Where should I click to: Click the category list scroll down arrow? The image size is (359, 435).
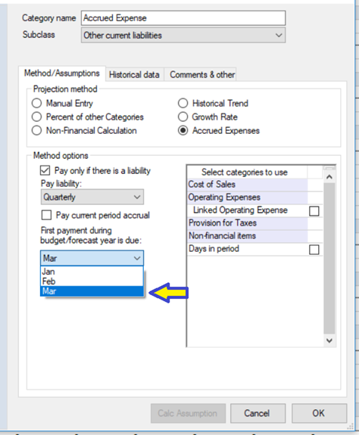(329, 340)
